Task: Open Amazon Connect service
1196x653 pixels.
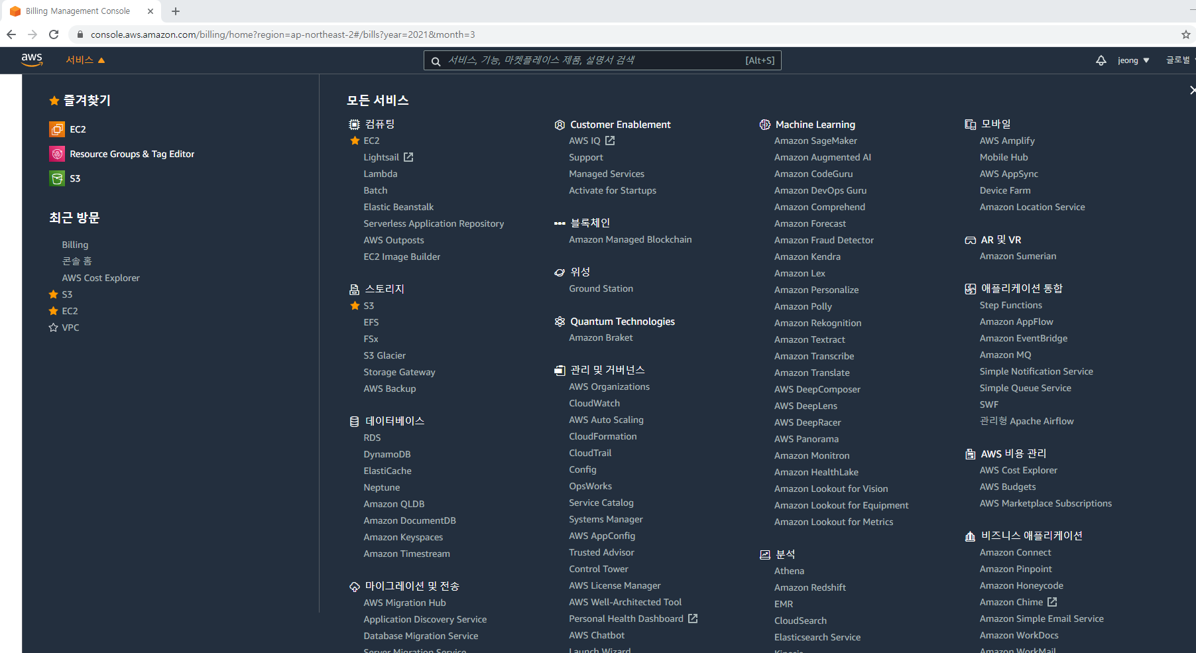Action: (x=1016, y=552)
